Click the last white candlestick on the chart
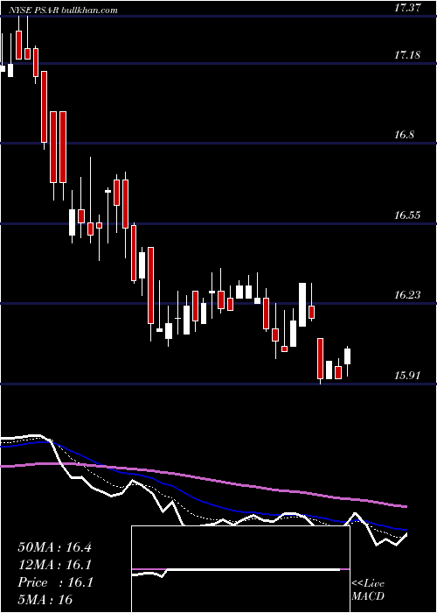 point(347,356)
